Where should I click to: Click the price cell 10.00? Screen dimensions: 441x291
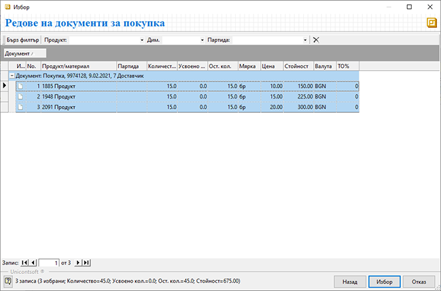272,86
